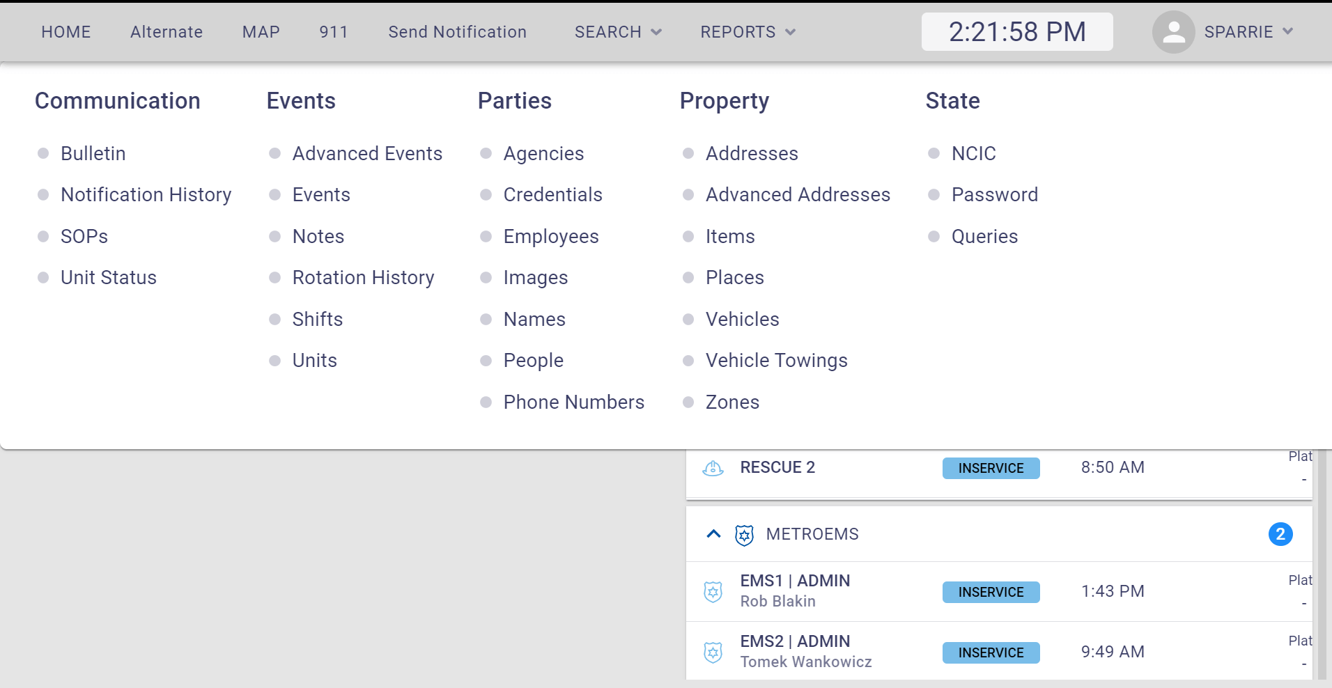Click the RESCUE 2 INSERVICE status badge
Image resolution: width=1332 pixels, height=688 pixels.
click(x=991, y=468)
